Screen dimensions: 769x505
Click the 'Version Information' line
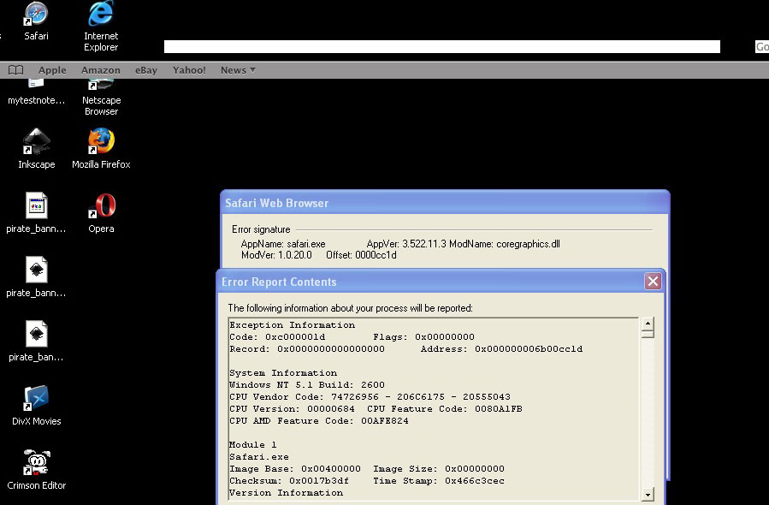pyautogui.click(x=286, y=493)
